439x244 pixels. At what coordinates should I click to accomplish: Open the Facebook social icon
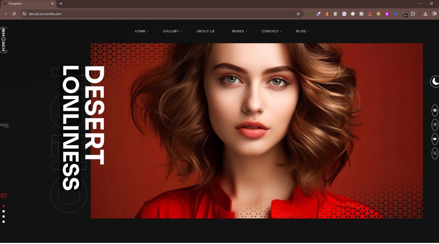pos(435,110)
